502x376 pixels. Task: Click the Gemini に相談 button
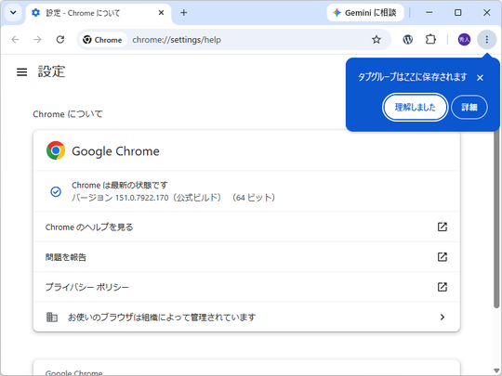365,13
